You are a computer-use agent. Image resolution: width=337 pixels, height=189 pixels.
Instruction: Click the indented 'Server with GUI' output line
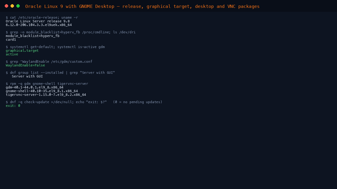(27, 76)
